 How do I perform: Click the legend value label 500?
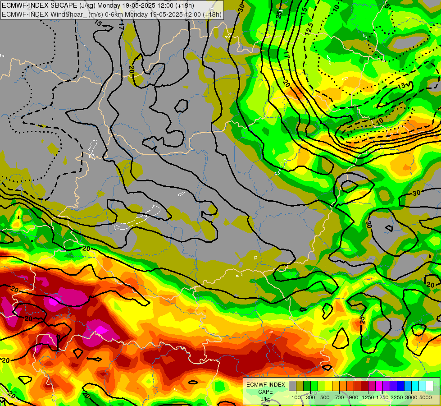click(x=325, y=397)
